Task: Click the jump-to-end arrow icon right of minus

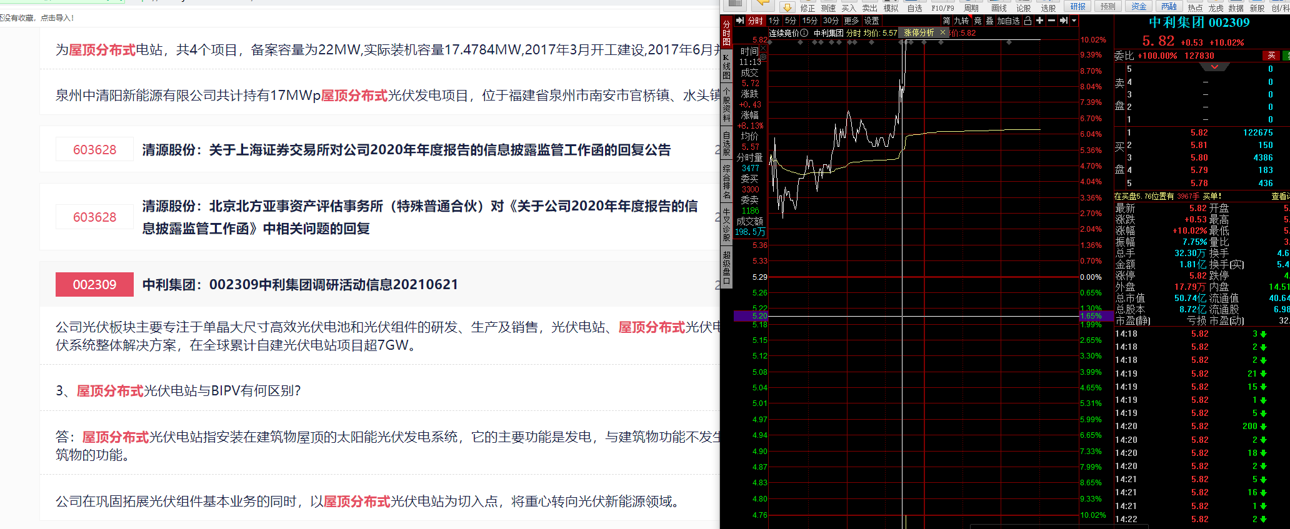Action: tap(1064, 21)
